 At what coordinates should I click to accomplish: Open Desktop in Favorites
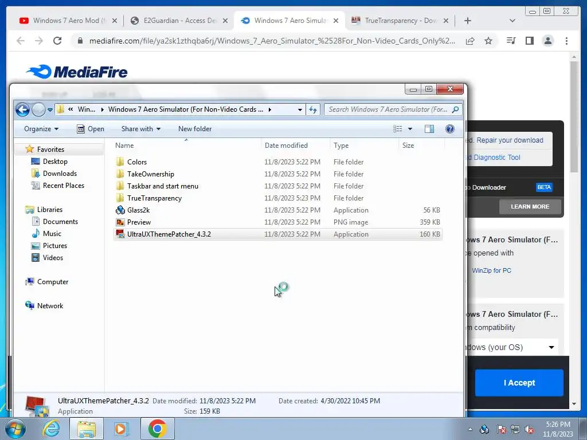55,161
